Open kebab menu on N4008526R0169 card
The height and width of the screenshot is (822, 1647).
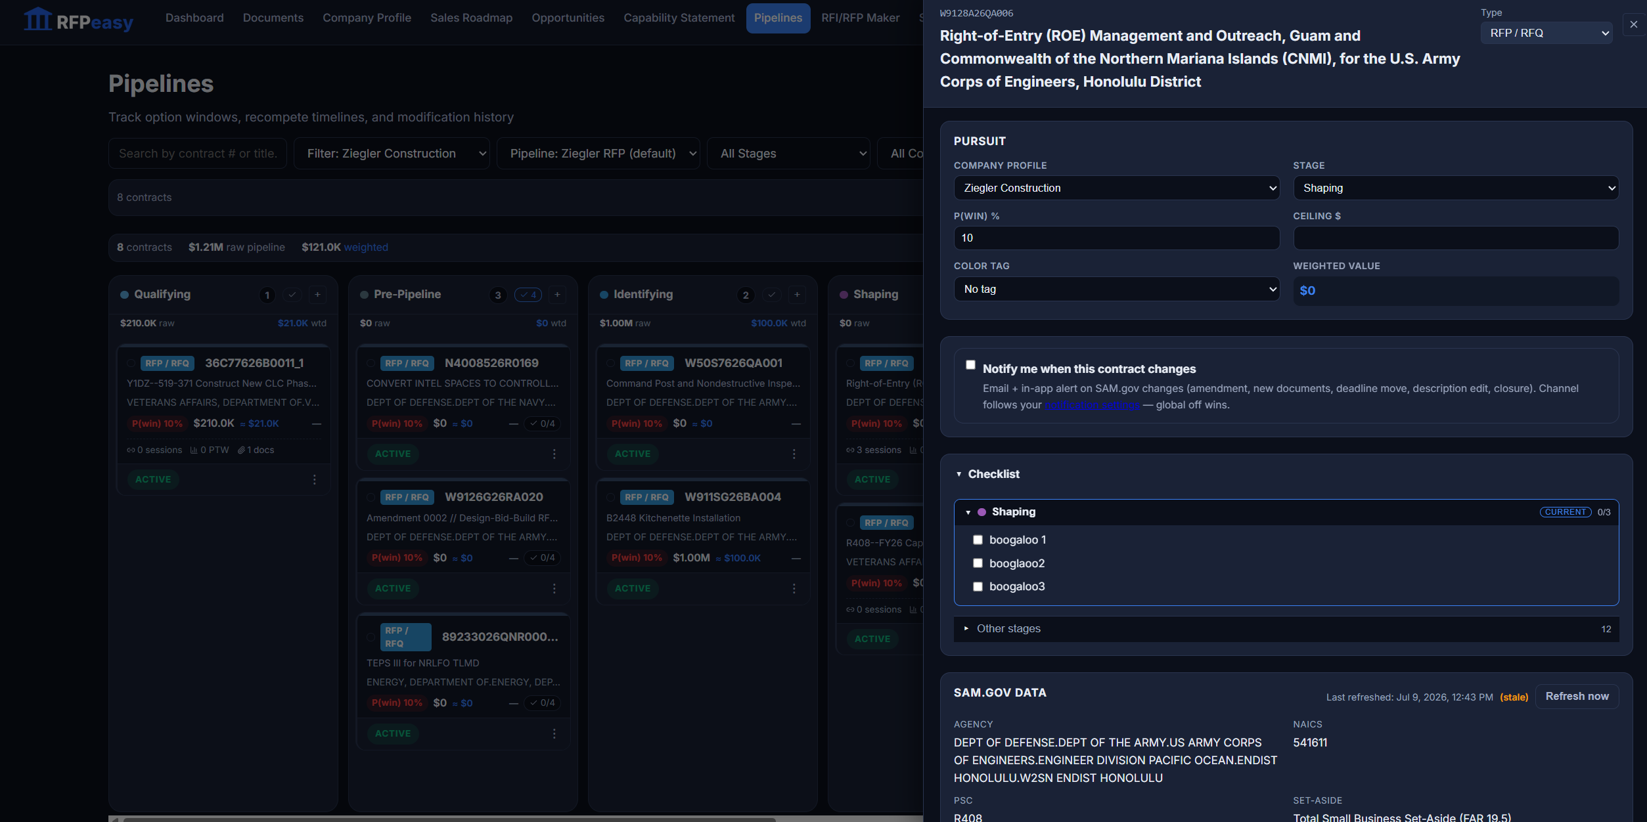554,454
